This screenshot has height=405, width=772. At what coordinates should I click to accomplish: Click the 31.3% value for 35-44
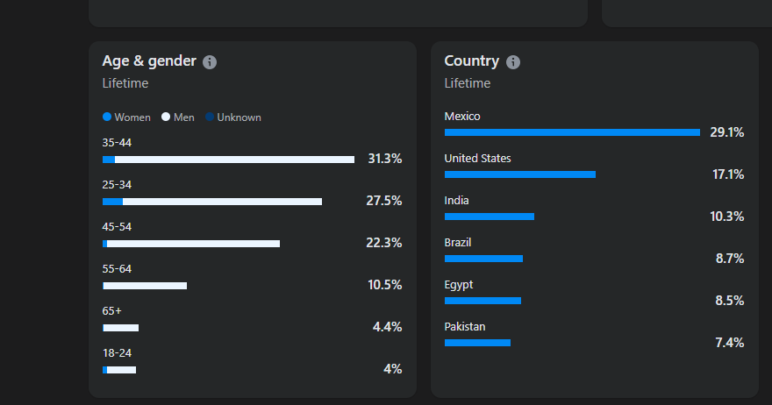(x=384, y=159)
